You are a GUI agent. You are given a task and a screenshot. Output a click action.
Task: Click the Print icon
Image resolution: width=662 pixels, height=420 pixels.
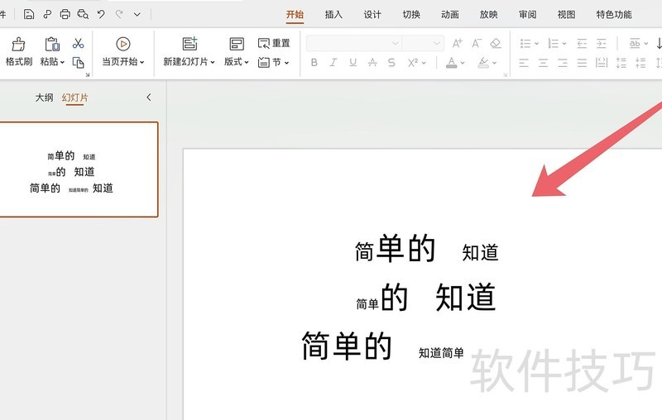[x=65, y=14]
